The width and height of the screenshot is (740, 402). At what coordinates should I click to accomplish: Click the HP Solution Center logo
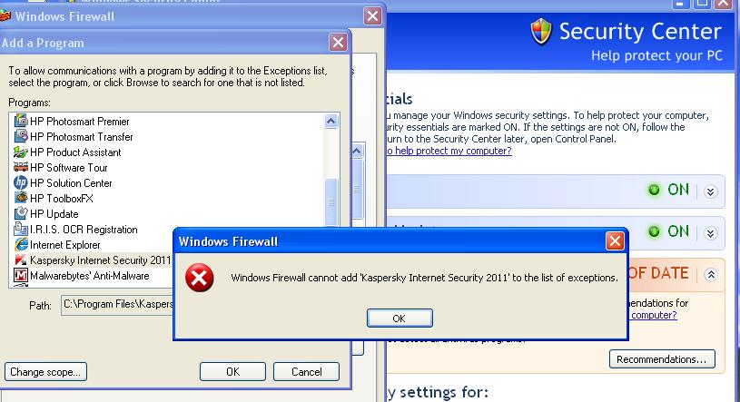tap(20, 182)
